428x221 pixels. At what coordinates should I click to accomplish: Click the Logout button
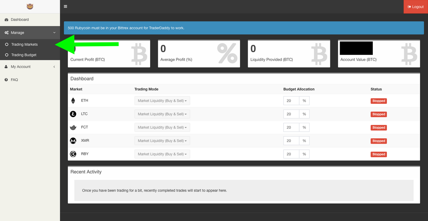[416, 7]
